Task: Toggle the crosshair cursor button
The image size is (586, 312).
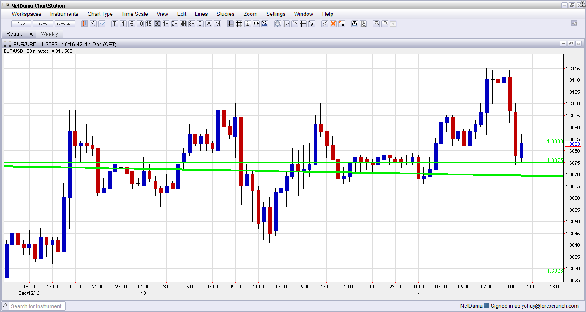Action: click(230, 24)
